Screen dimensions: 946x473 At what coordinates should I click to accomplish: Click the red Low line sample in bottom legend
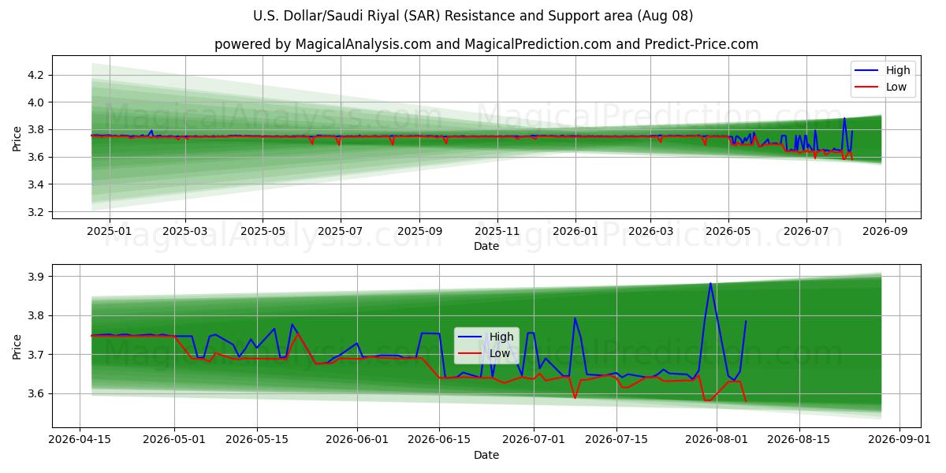[x=471, y=354]
